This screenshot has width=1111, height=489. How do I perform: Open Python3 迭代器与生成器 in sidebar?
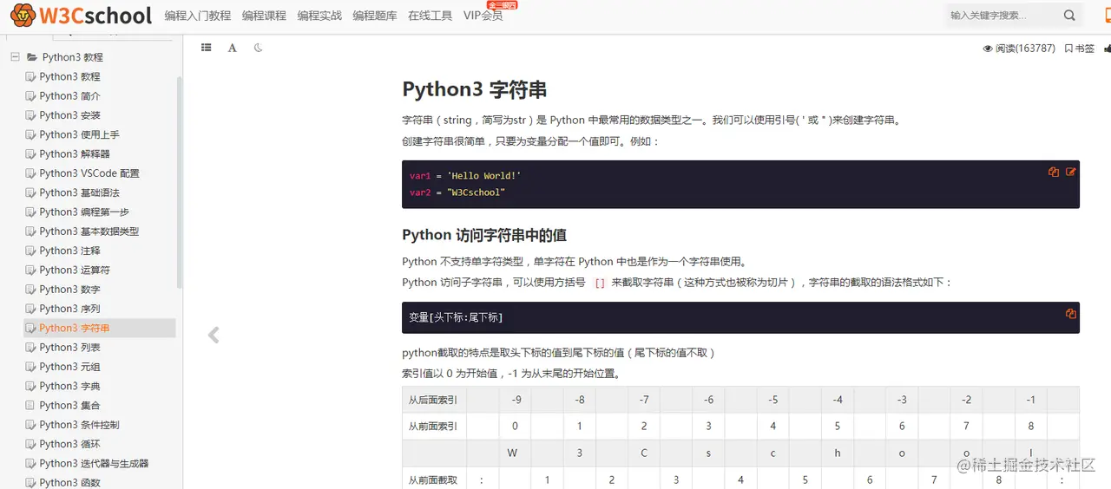click(94, 464)
